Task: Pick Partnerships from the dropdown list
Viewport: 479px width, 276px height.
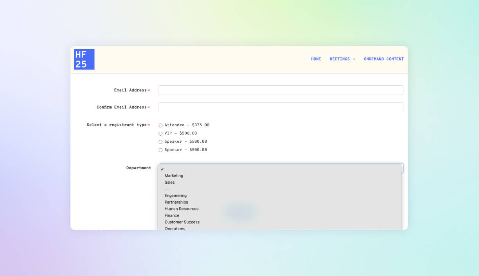Action: point(176,202)
